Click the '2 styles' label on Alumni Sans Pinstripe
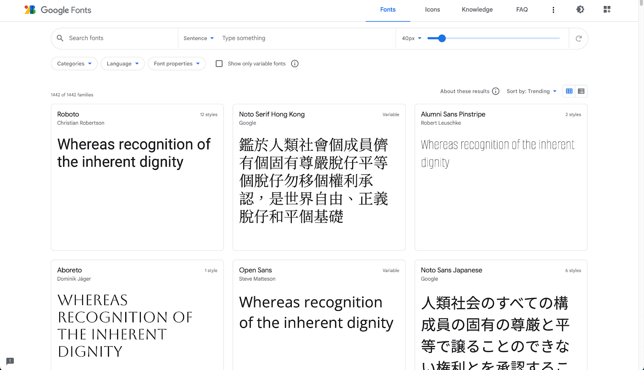Screen dimensions: 644x370 tap(573, 115)
